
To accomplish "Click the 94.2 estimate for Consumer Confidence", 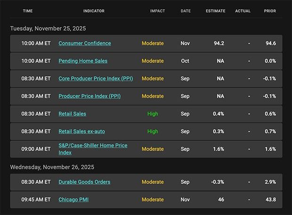I will pyautogui.click(x=219, y=43).
